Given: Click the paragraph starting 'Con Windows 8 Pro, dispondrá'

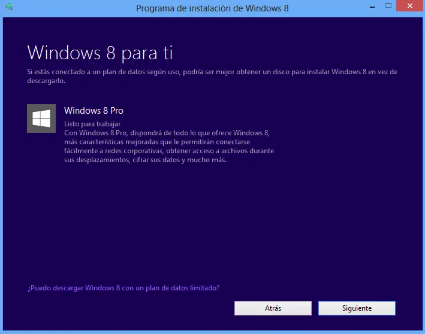Looking at the screenshot, I should [x=169, y=147].
